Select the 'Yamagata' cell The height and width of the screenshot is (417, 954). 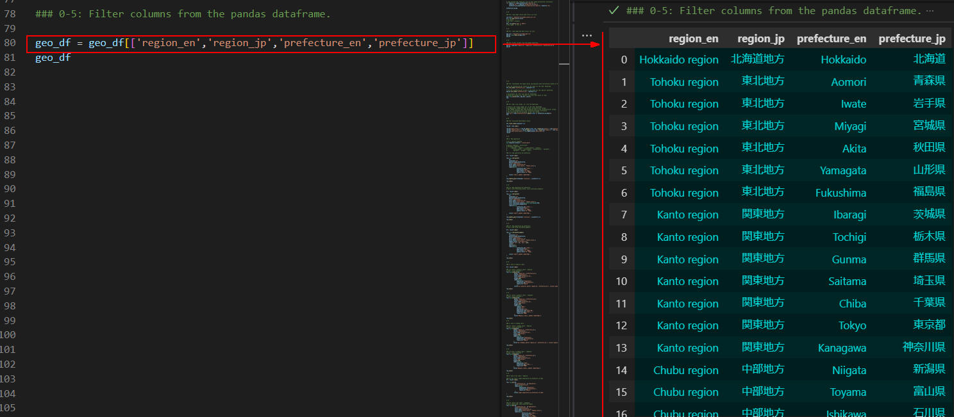843,170
